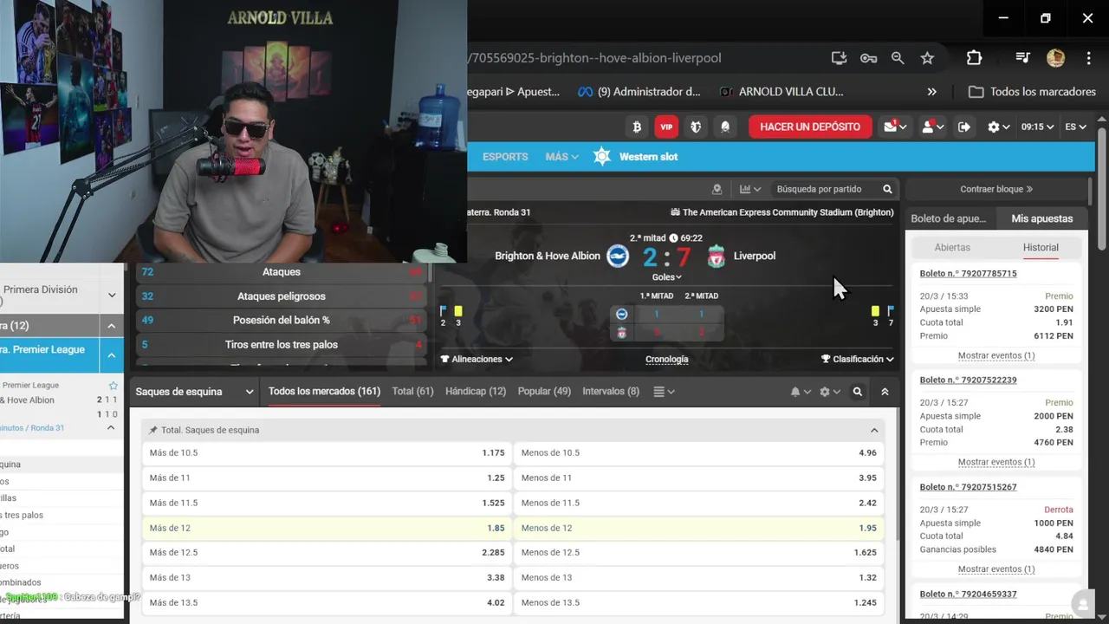Click Contraer bloque to collapse panel
The image size is (1109, 624).
click(996, 189)
